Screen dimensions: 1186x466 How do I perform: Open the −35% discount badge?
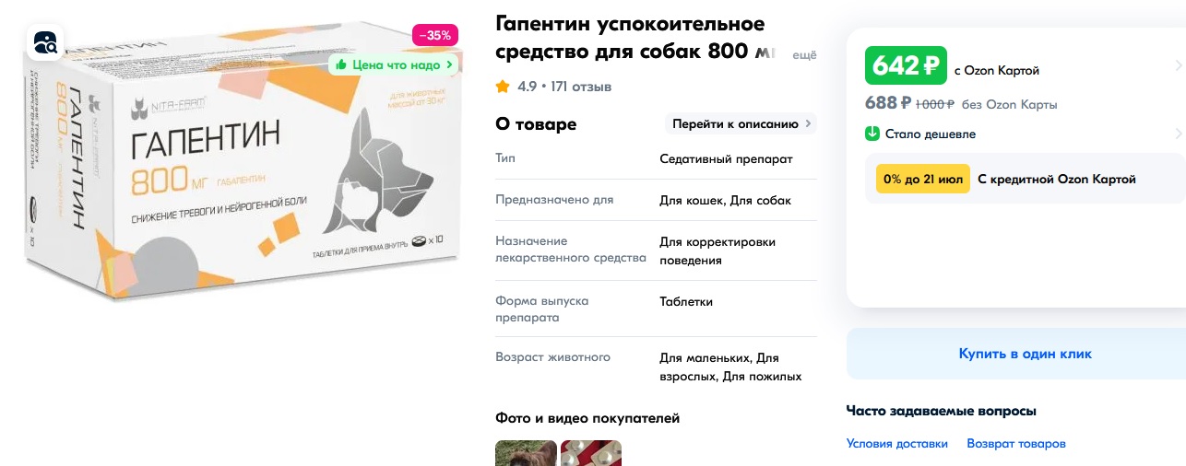[x=434, y=36]
